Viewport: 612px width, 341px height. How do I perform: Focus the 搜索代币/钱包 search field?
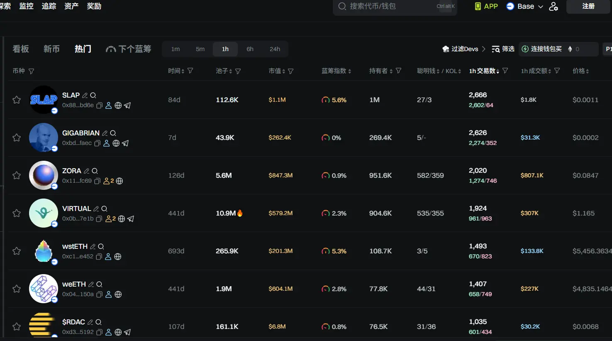point(395,7)
